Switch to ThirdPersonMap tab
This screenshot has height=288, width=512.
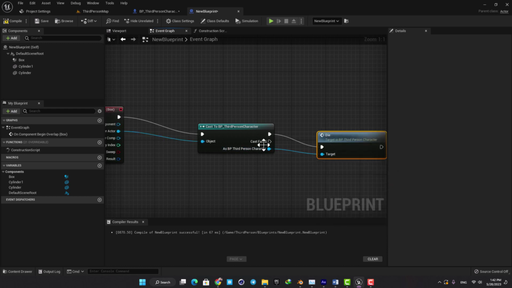(x=95, y=11)
